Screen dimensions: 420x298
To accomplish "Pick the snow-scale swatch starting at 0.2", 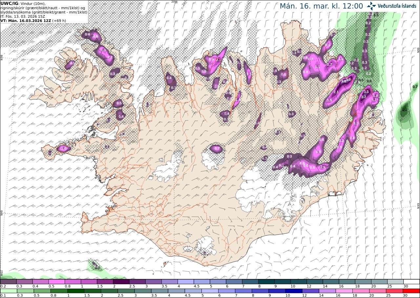I will coord(8,282).
